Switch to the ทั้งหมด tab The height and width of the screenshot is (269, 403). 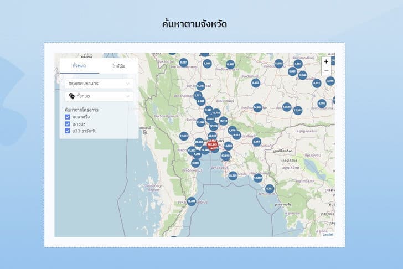click(79, 66)
